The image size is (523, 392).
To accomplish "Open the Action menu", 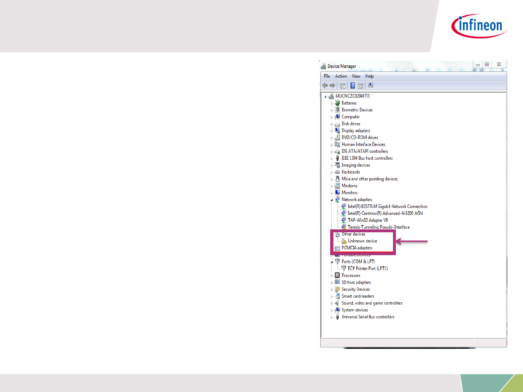I will coord(341,76).
